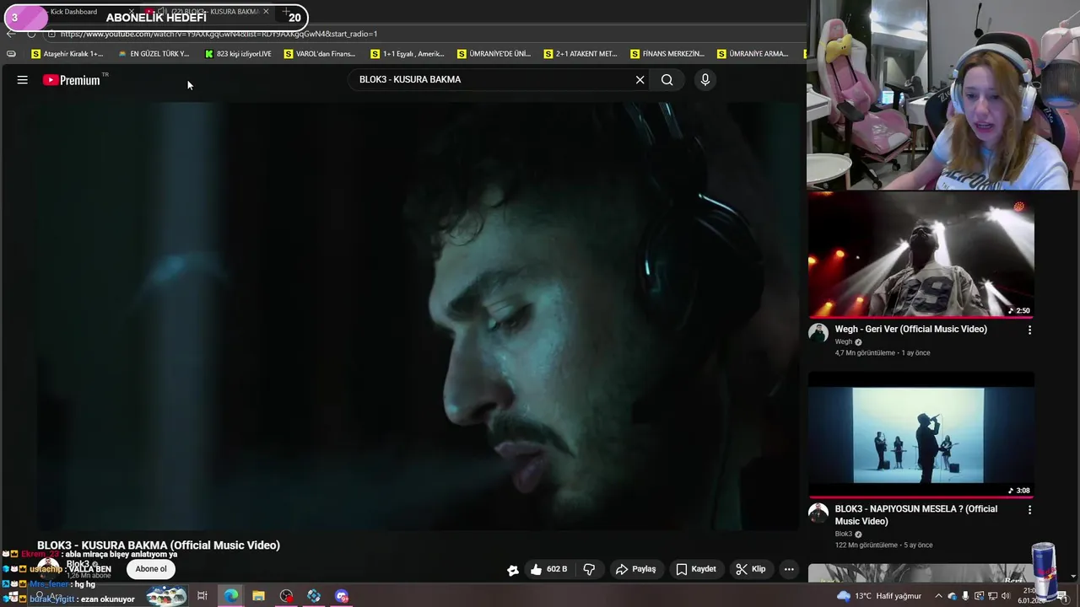Save video using the Kaydet button

pos(696,569)
